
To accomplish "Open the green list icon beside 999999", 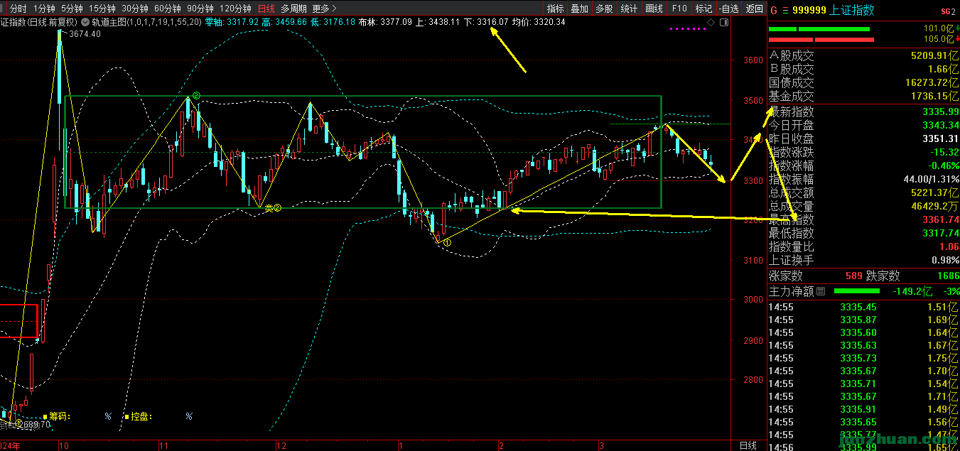I will pyautogui.click(x=785, y=11).
